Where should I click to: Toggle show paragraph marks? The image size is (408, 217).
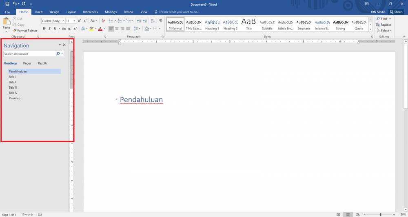point(160,21)
